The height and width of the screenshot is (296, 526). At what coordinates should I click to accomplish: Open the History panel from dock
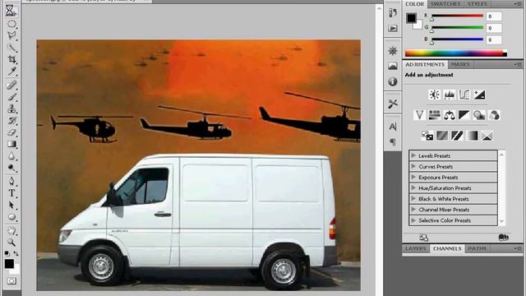(x=393, y=13)
